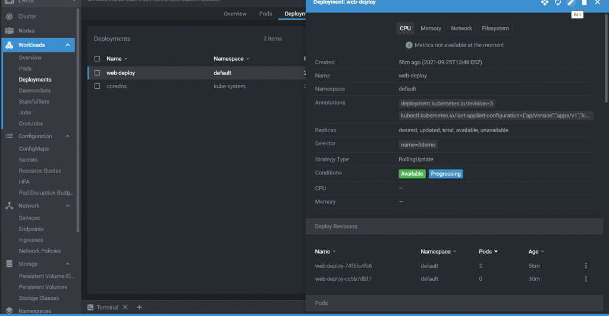Image resolution: width=609 pixels, height=316 pixels.
Task: Switch to the Memory metrics tab
Action: point(431,29)
